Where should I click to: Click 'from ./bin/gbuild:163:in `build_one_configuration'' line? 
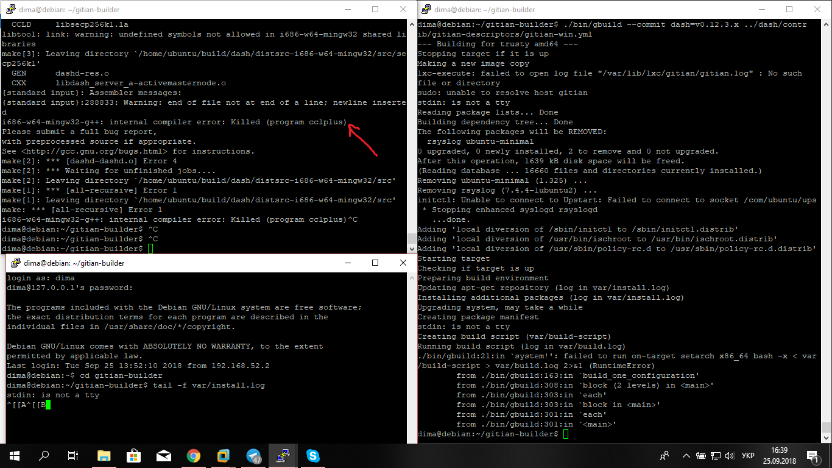578,375
